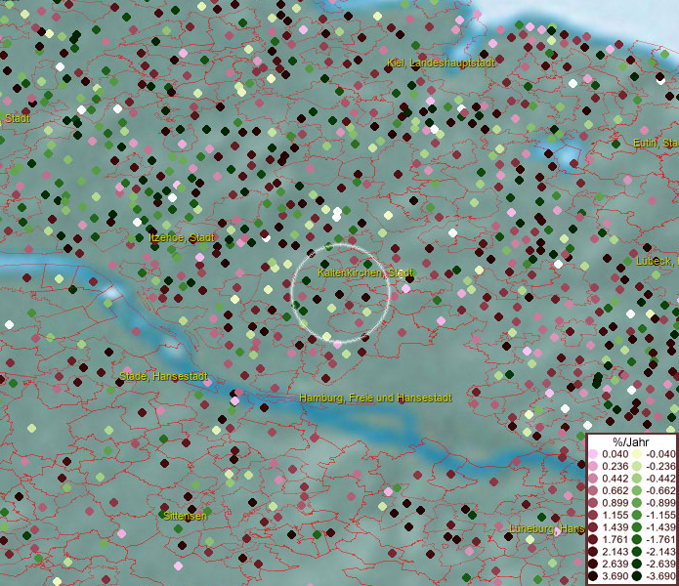
Task: Click the legend value -2.143
Action: click(x=660, y=552)
